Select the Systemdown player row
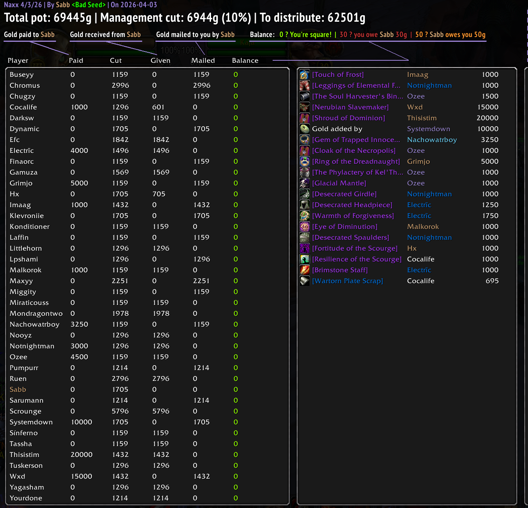 pyautogui.click(x=147, y=422)
